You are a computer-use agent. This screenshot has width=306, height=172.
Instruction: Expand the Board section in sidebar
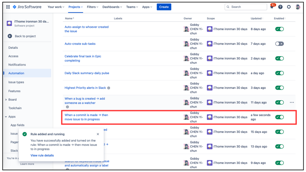pos(6,100)
